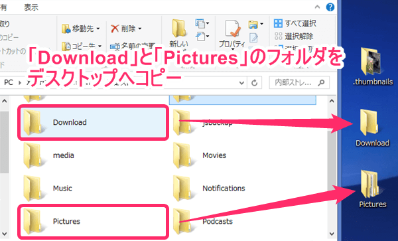The image size is (398, 241).
Task: Open プロパティ properties
Action: [x=232, y=34]
